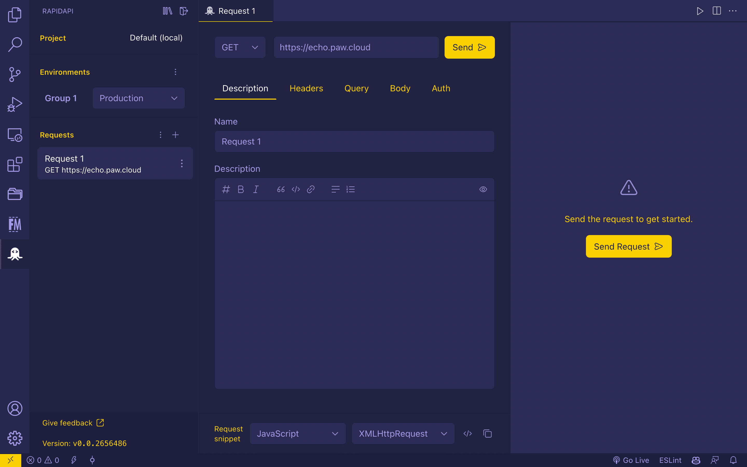
Task: Open the user account icon panel
Action: [15, 409]
